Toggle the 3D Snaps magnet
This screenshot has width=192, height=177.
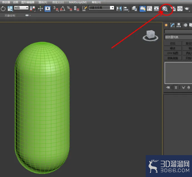click(x=56, y=9)
